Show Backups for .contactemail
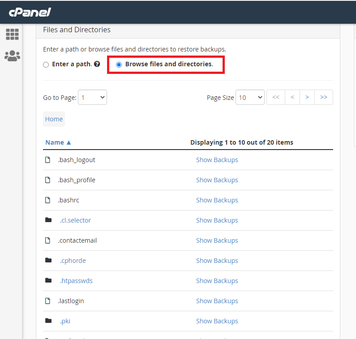The height and width of the screenshot is (339, 356). tap(217, 240)
